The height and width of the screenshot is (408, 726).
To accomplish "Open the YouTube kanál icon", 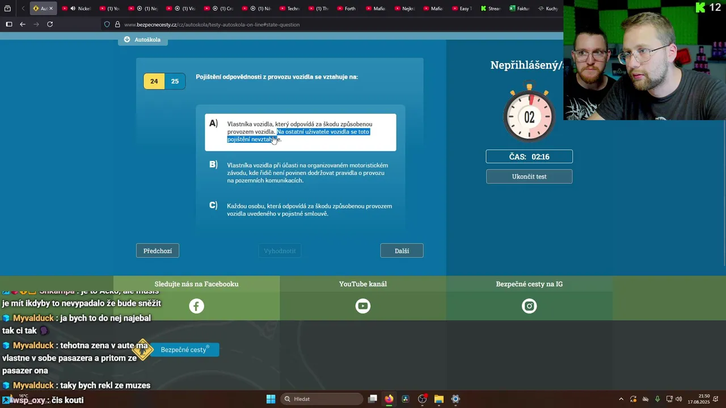I will coord(363,306).
